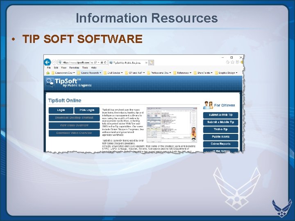Open the Courseware Dev favorites folder
Image resolution: width=295 pixels, height=221 pixels.
(63, 73)
